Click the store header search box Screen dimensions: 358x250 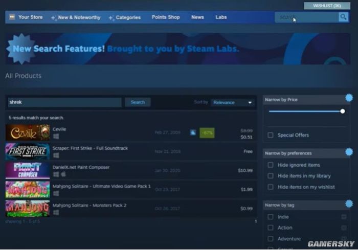tap(307, 17)
